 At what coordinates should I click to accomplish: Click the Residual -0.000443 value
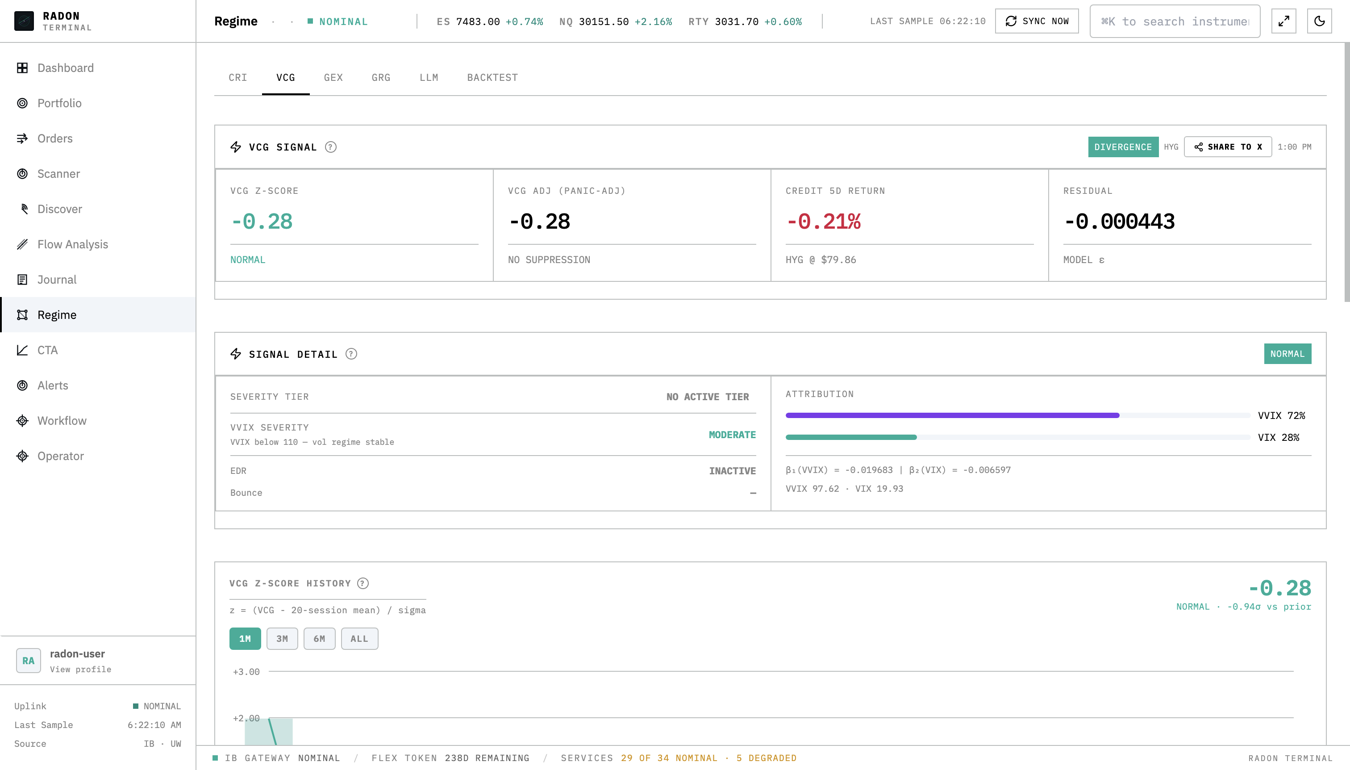(1119, 221)
